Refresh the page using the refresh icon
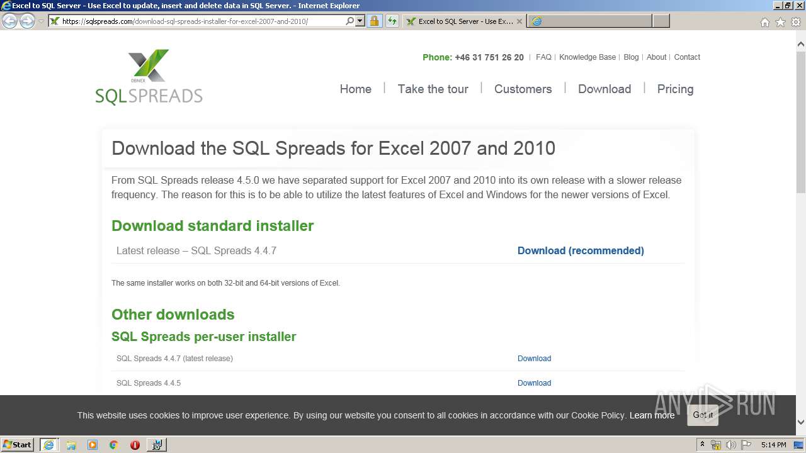This screenshot has width=806, height=453. point(392,21)
